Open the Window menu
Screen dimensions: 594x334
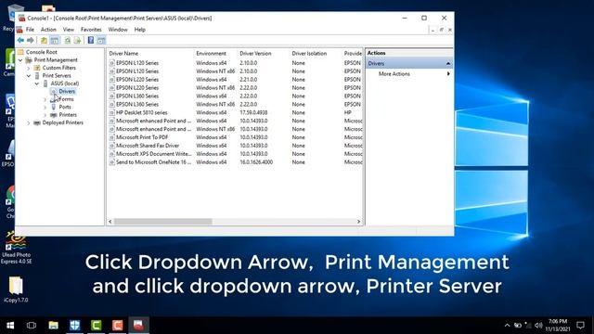click(x=118, y=30)
